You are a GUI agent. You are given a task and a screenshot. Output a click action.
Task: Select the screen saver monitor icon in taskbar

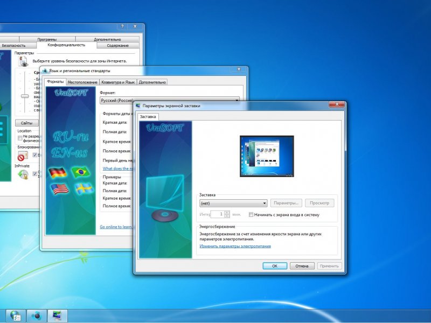tap(58, 315)
